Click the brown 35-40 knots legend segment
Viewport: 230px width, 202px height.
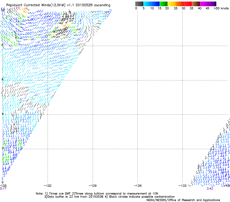(x=196, y=4)
